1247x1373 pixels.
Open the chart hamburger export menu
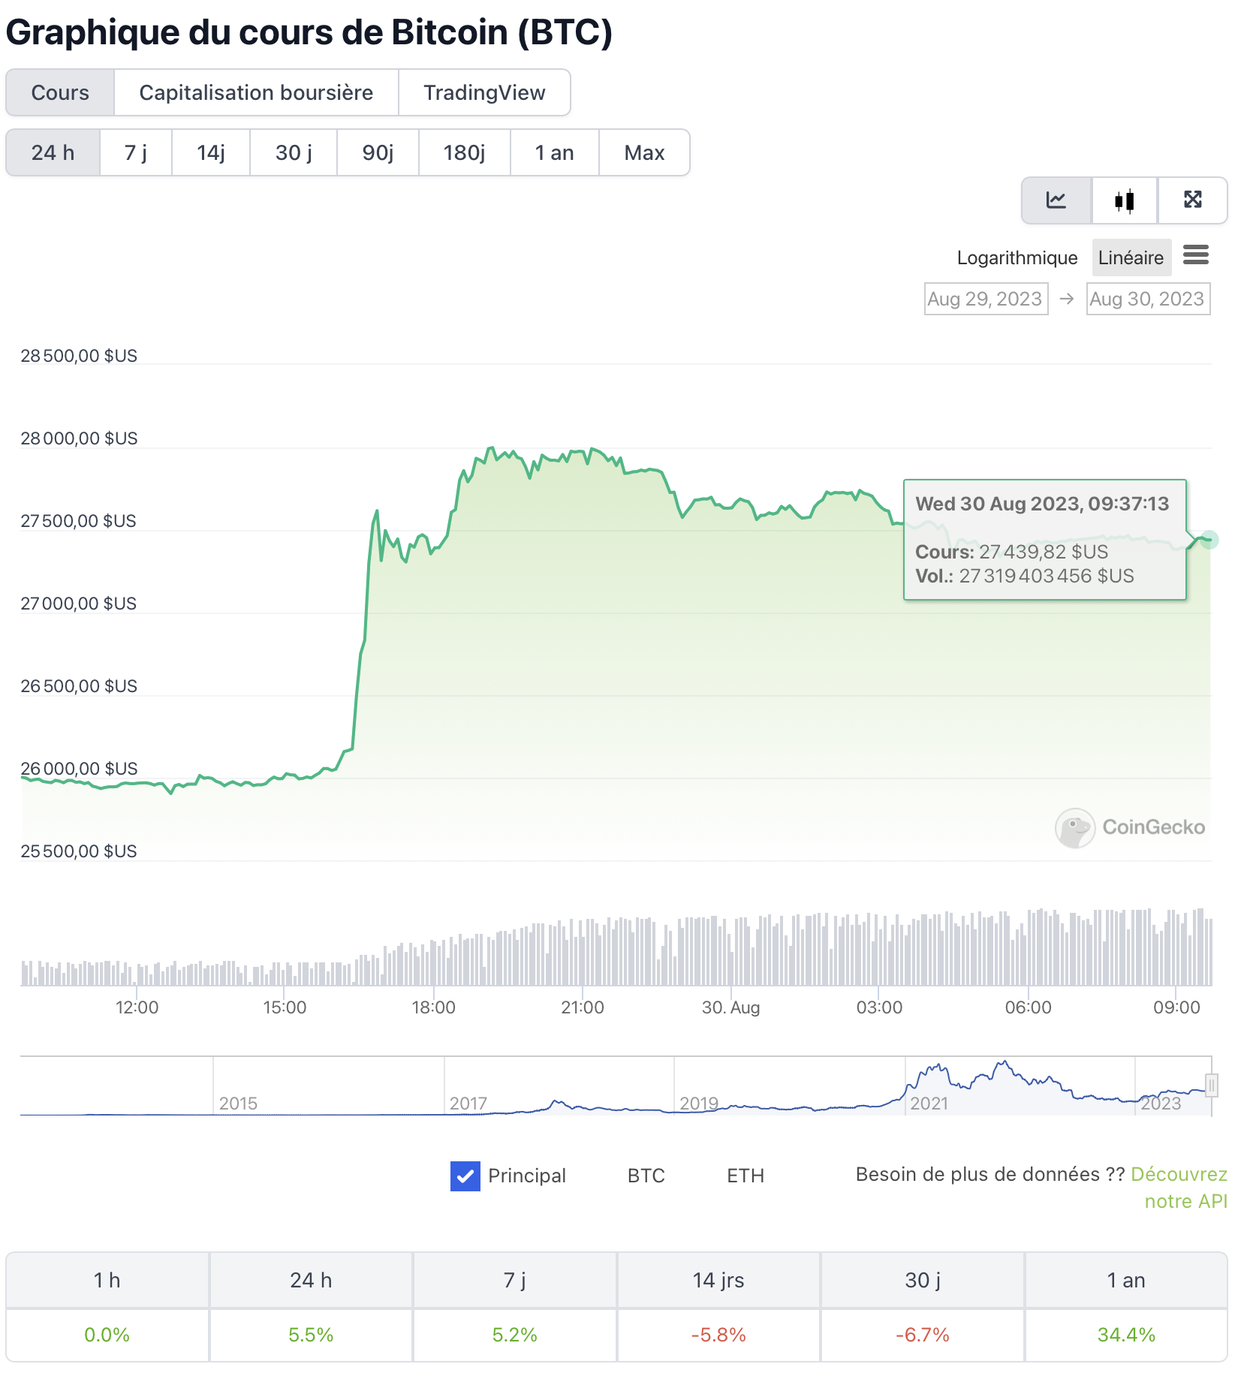(1195, 256)
